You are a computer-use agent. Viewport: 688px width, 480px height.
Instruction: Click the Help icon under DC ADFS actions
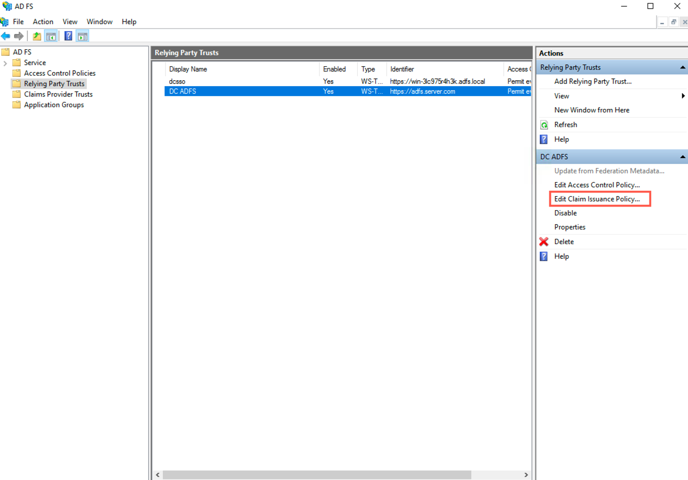[544, 256]
